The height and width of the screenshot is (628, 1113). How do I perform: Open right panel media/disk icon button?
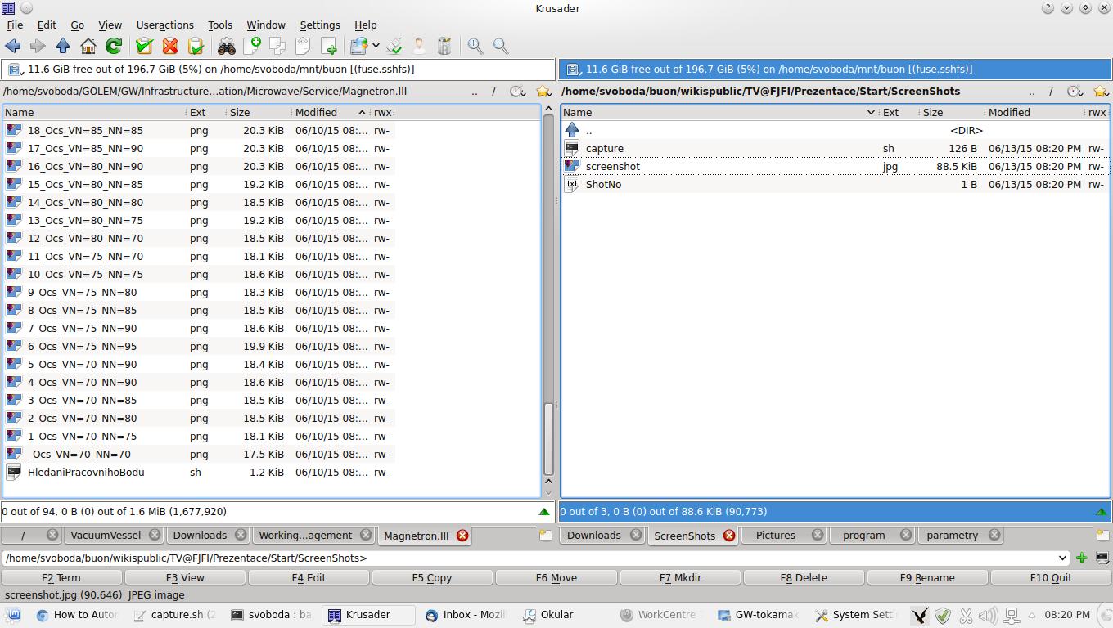tap(573, 70)
